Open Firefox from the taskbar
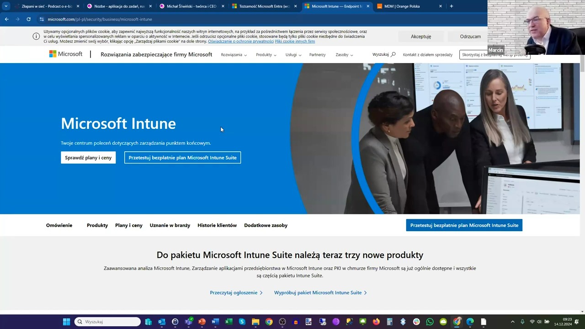 pos(376,322)
